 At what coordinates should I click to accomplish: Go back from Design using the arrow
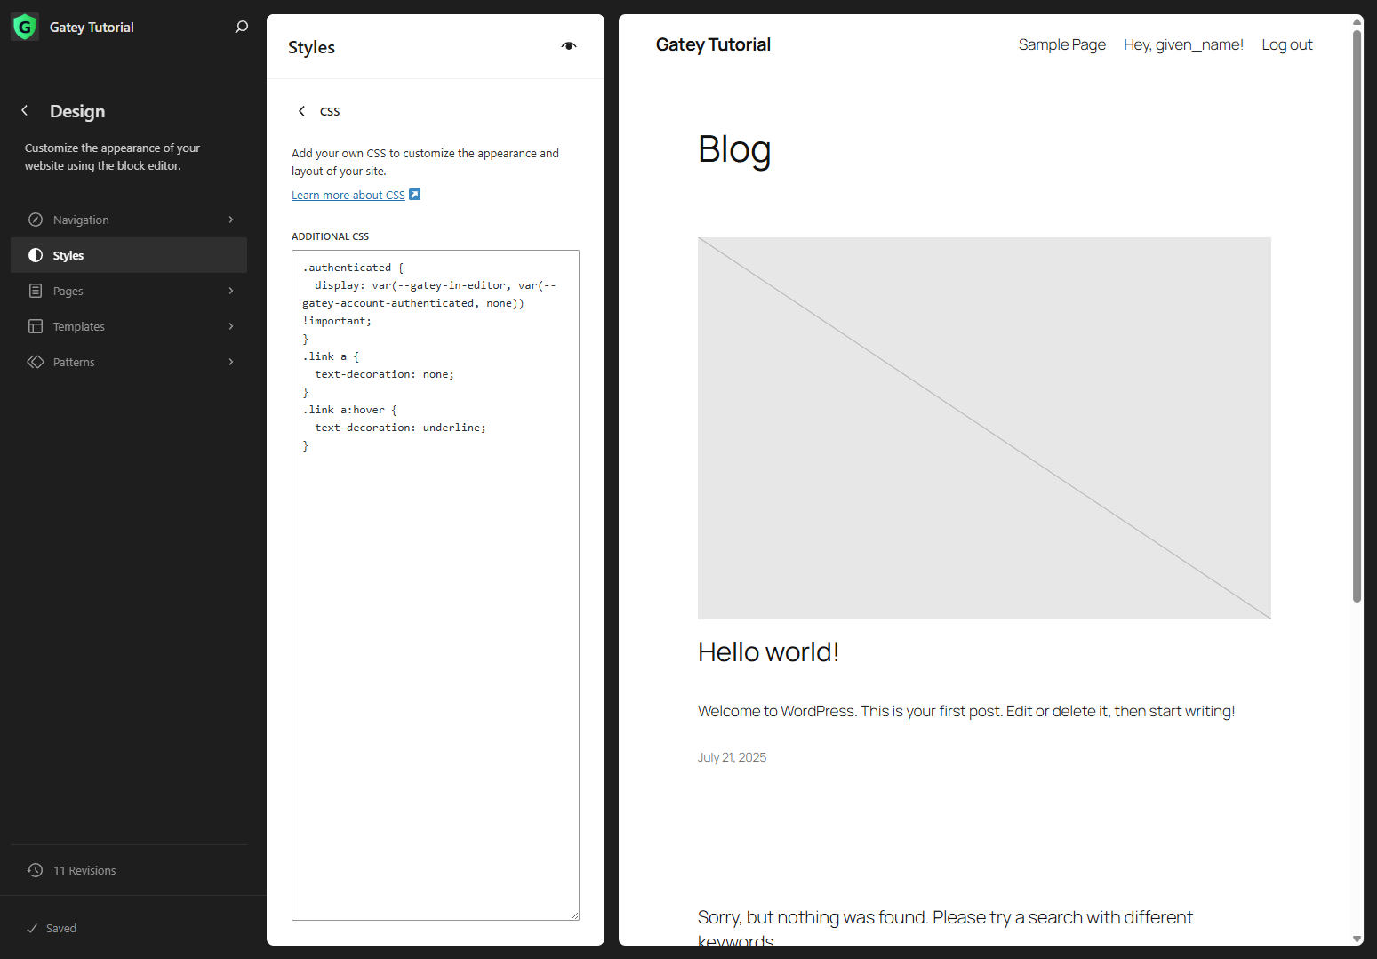(x=25, y=110)
